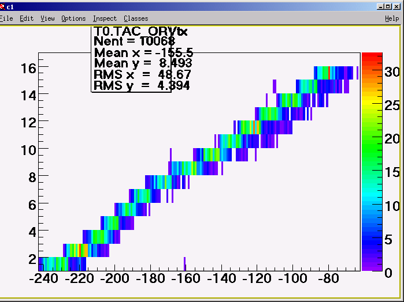Click the x-axis label -240
Screen dimensions: 404x302
pos(44,278)
